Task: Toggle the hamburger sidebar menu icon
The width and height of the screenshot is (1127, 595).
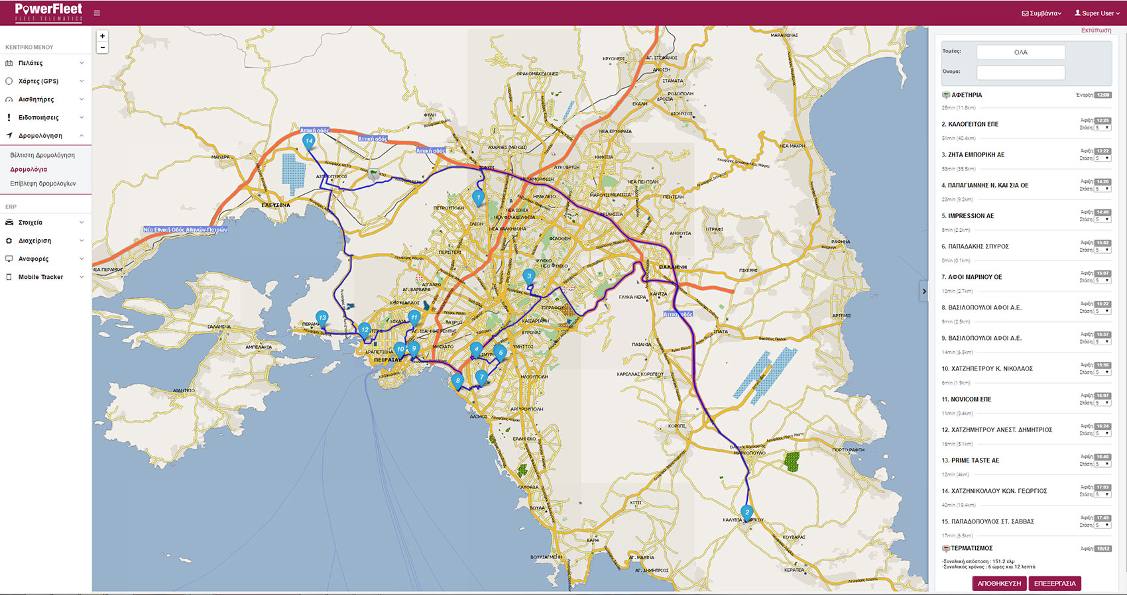Action: point(97,13)
